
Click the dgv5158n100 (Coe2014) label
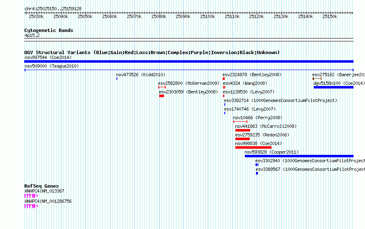coord(339,83)
